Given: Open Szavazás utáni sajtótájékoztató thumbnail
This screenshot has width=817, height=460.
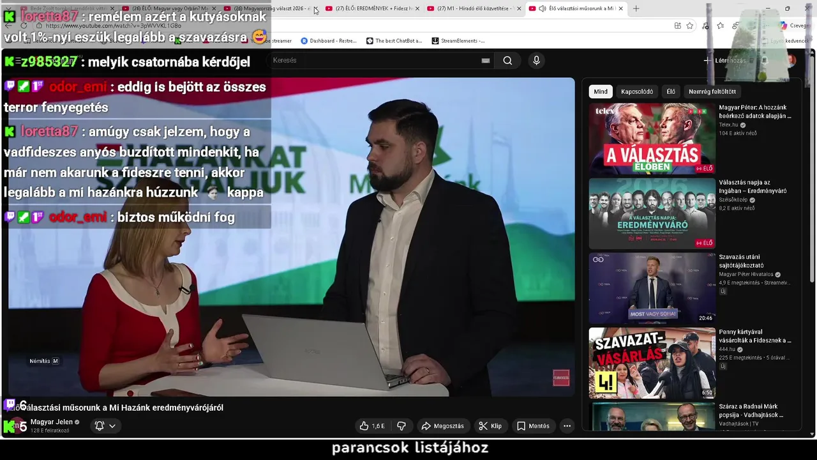Looking at the screenshot, I should coord(652,288).
